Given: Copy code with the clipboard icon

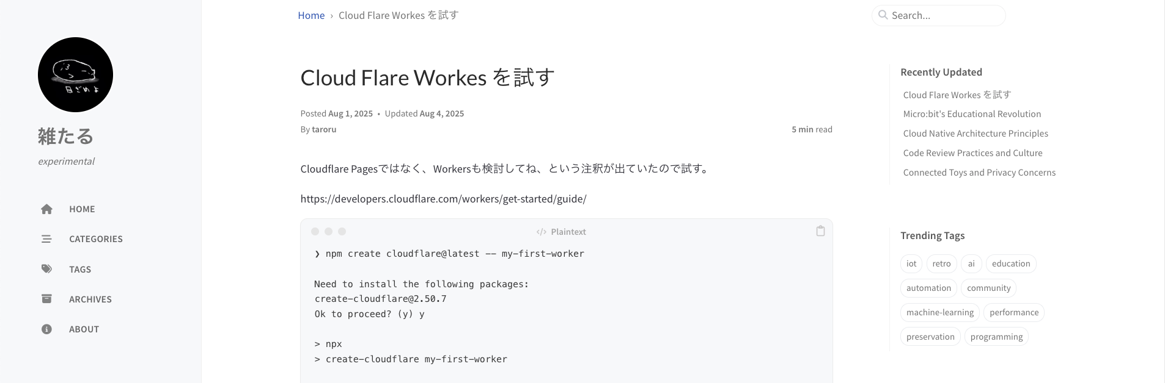Looking at the screenshot, I should 820,231.
